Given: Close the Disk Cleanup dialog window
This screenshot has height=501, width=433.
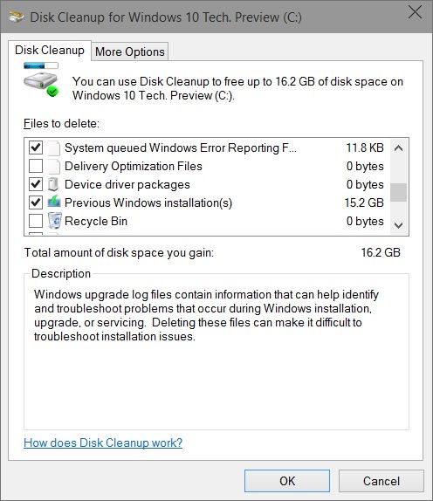Looking at the screenshot, I should [x=416, y=12].
